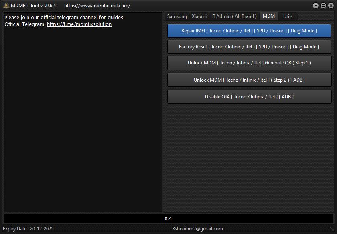Open the official Telegram channel link
337x234 pixels.
pos(79,24)
